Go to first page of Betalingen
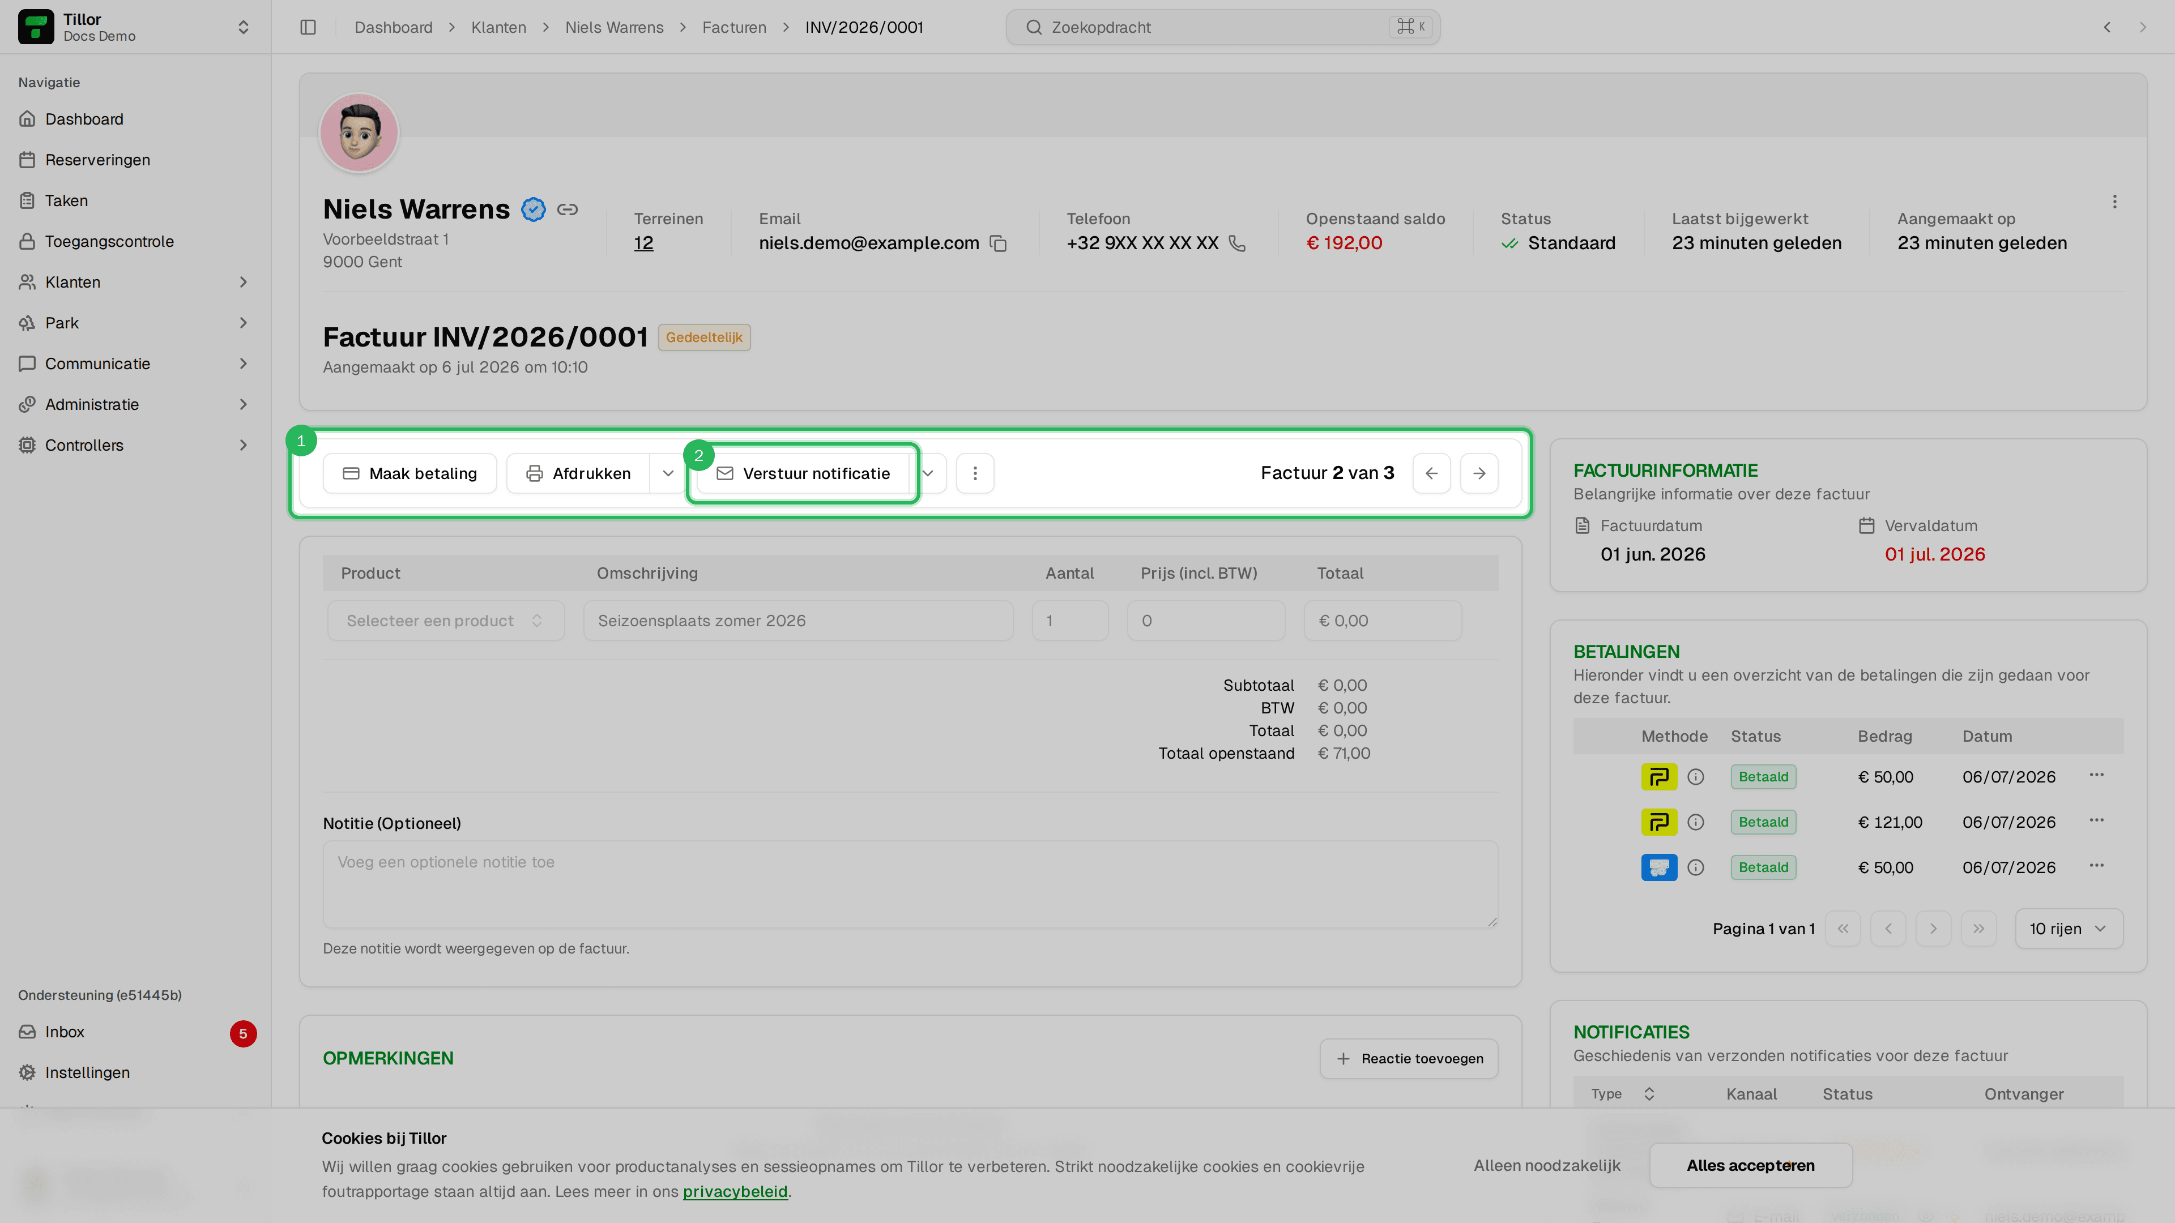Viewport: 2175px width, 1223px height. (1843, 929)
